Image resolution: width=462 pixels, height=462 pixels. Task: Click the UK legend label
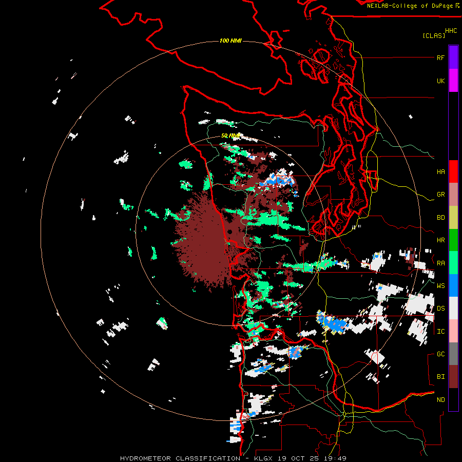pyautogui.click(x=440, y=81)
